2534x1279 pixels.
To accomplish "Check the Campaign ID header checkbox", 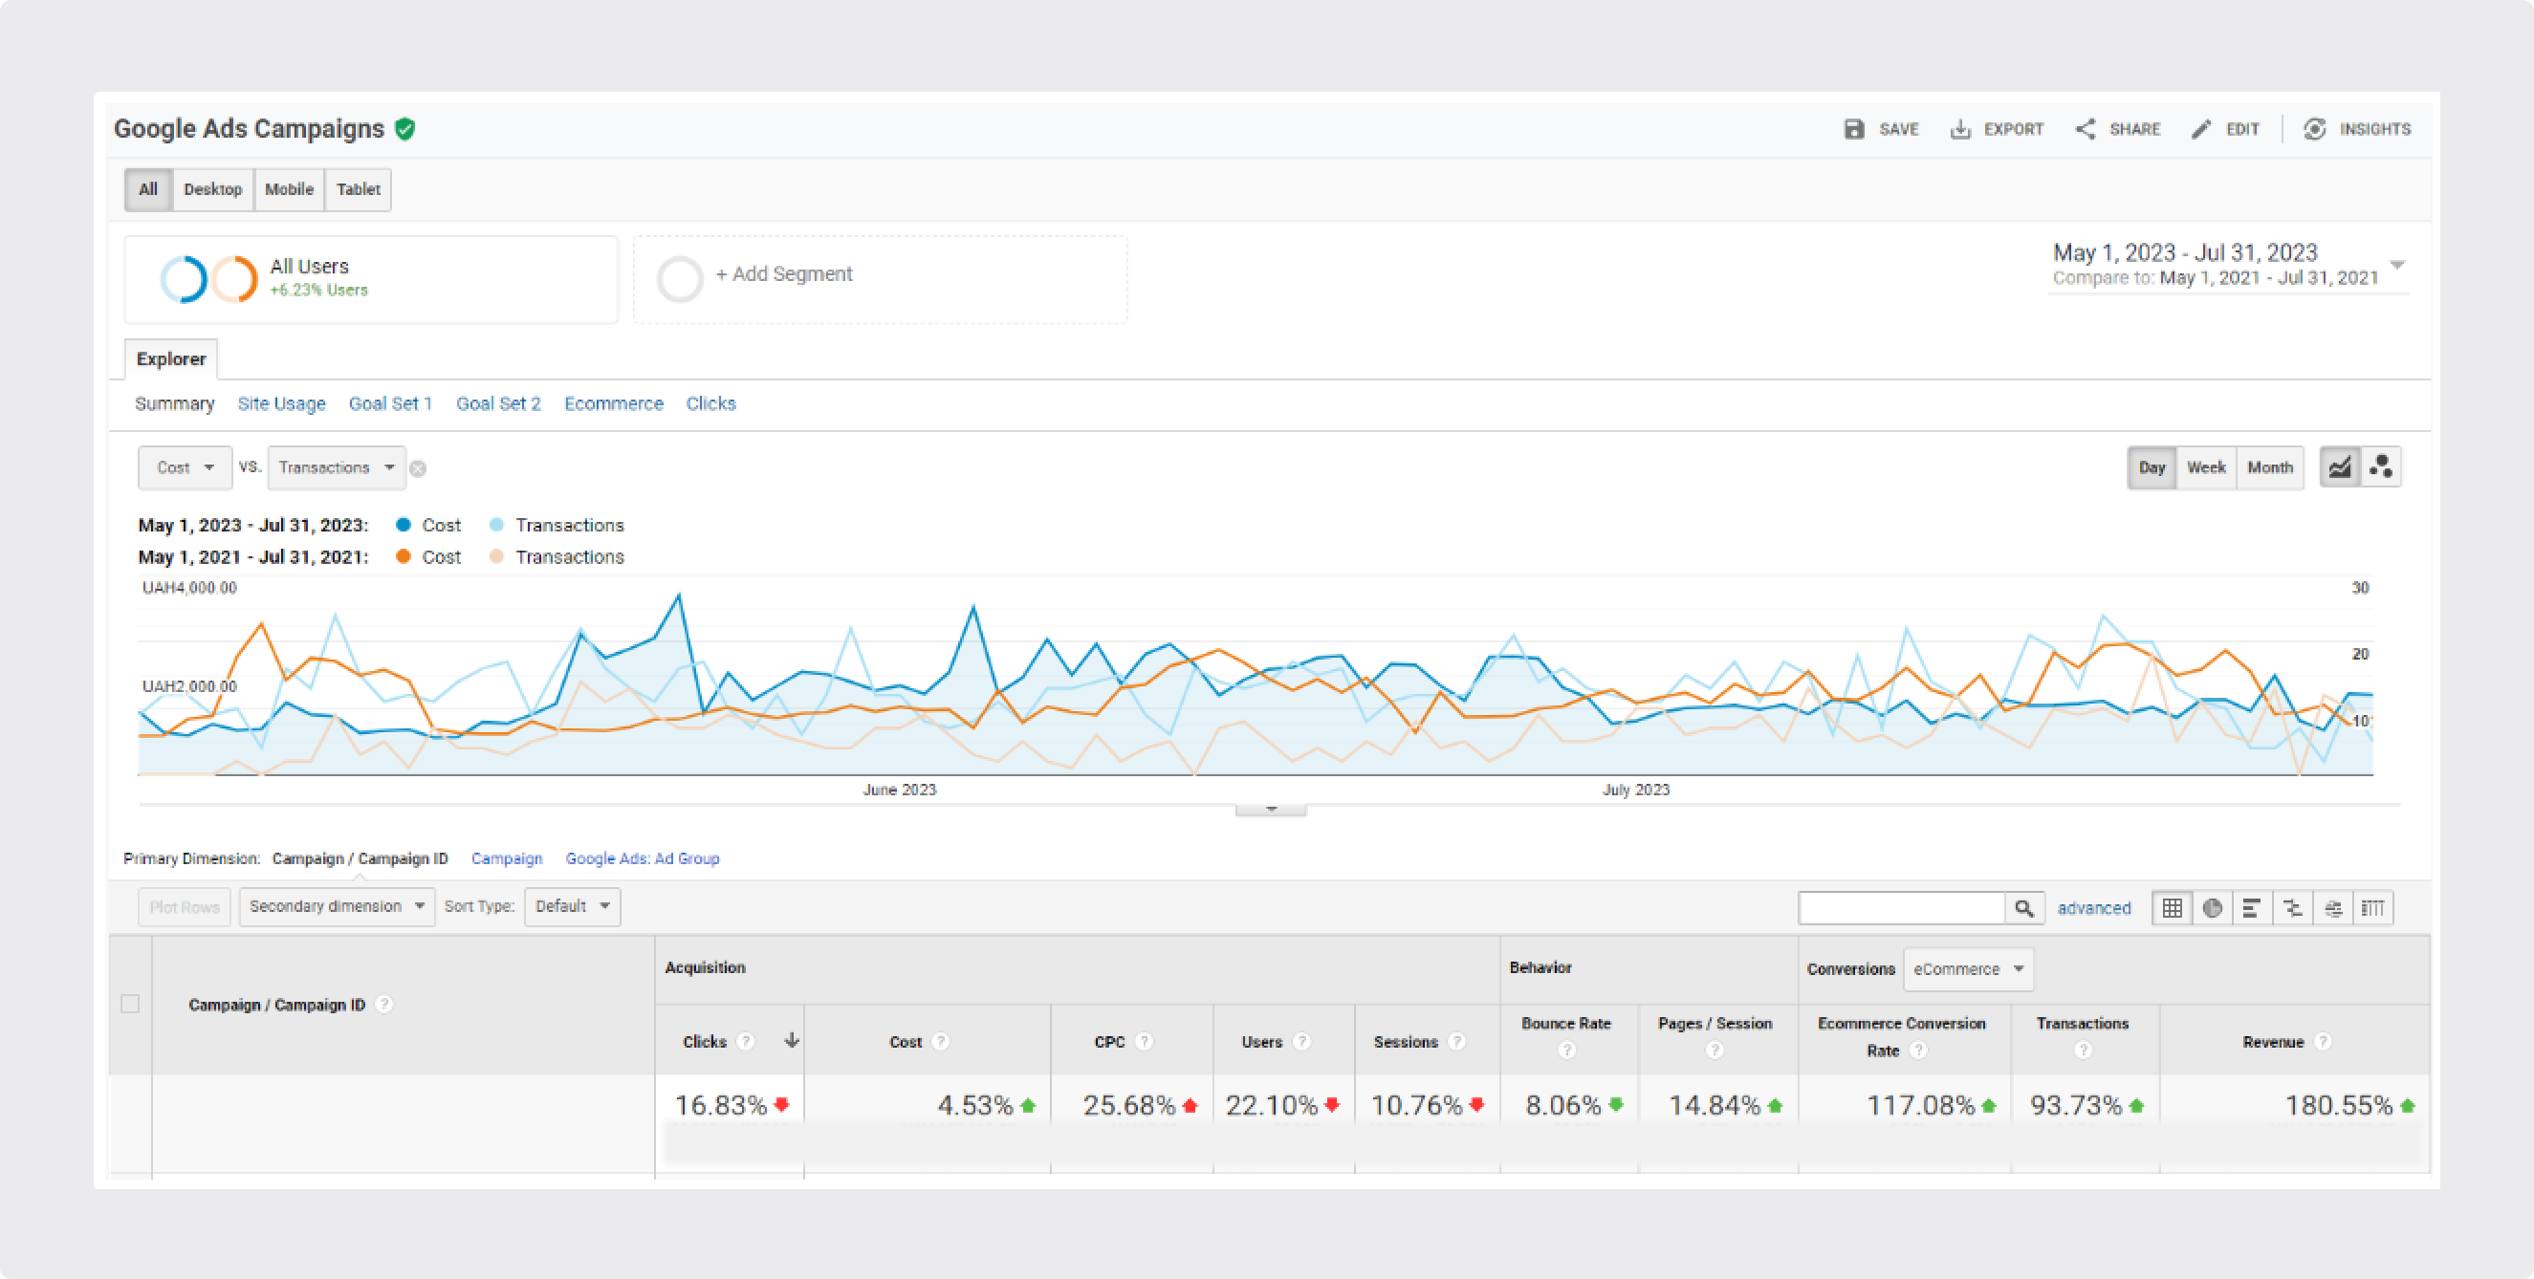I will tap(130, 1004).
